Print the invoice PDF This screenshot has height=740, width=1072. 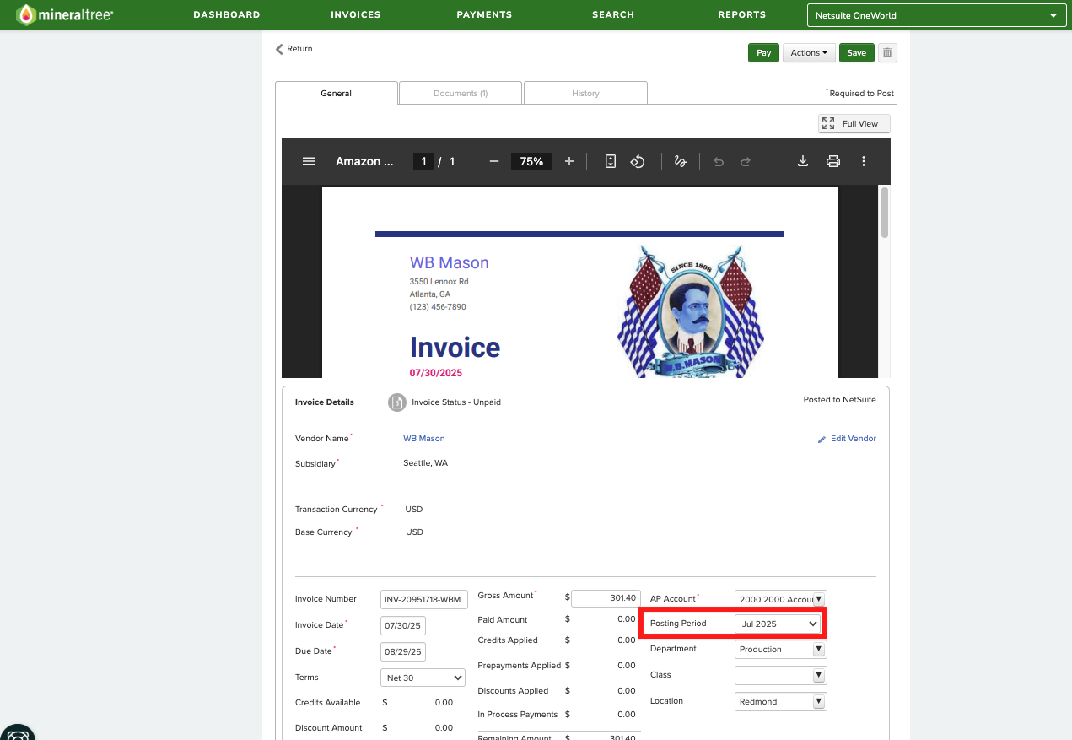pyautogui.click(x=833, y=161)
